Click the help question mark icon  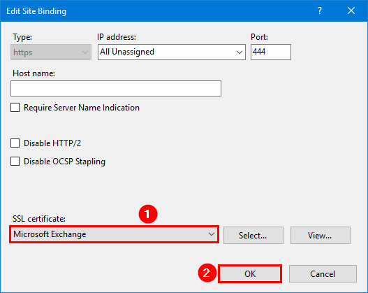point(320,10)
